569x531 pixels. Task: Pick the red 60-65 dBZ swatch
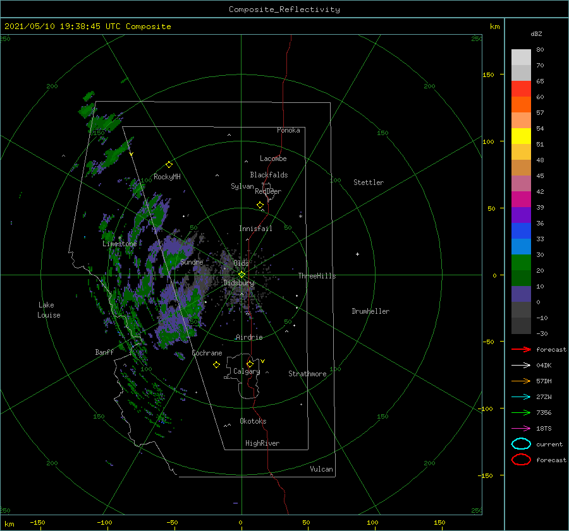(521, 89)
